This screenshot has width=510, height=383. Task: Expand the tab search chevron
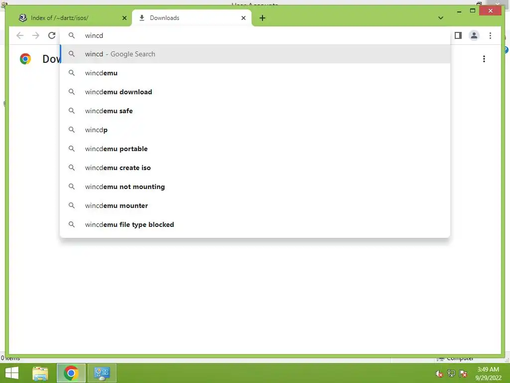pyautogui.click(x=441, y=18)
